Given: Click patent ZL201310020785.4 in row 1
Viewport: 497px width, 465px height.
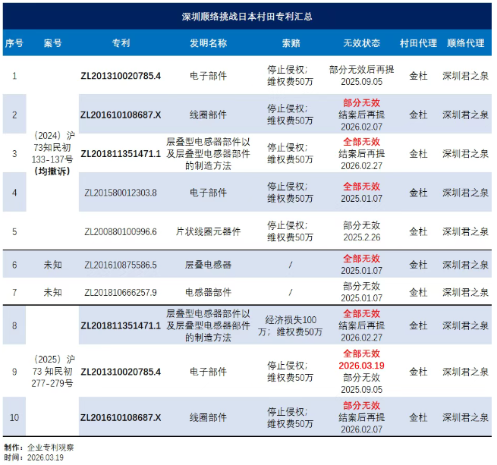Looking at the screenshot, I should click(x=121, y=76).
